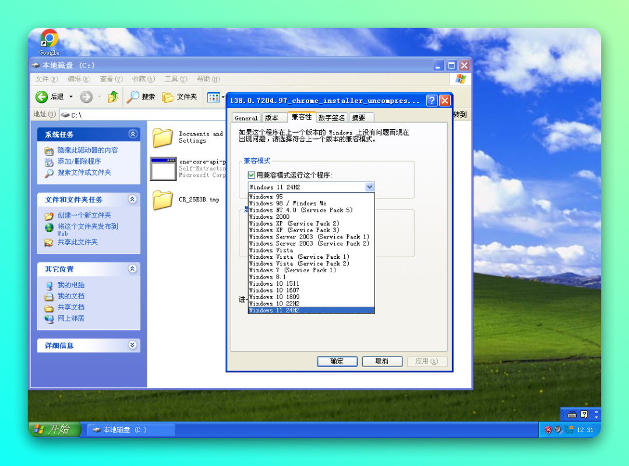Image resolution: width=629 pixels, height=466 pixels.
Task: Open the Google Chrome desktop shortcut
Action: click(x=49, y=42)
